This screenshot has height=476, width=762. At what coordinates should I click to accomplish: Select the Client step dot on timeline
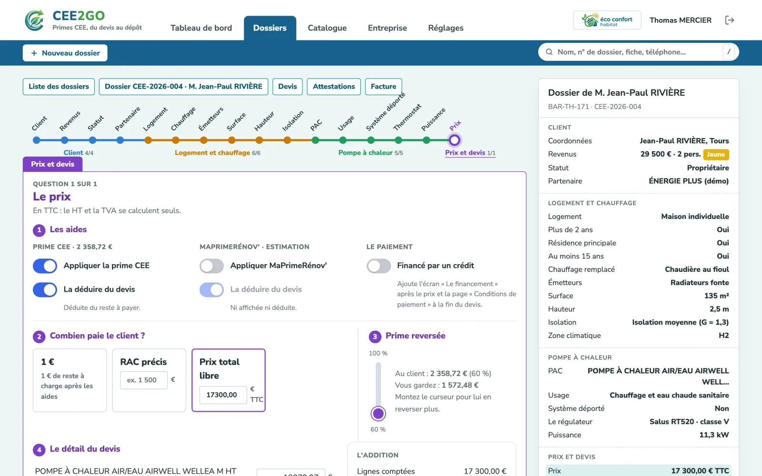coord(37,140)
